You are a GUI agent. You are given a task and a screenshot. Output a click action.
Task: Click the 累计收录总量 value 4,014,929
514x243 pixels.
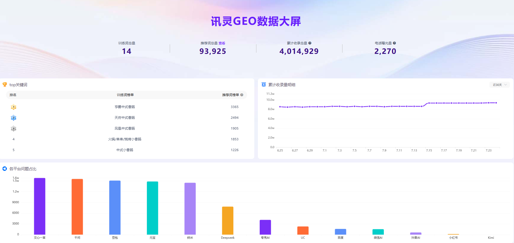(x=299, y=51)
